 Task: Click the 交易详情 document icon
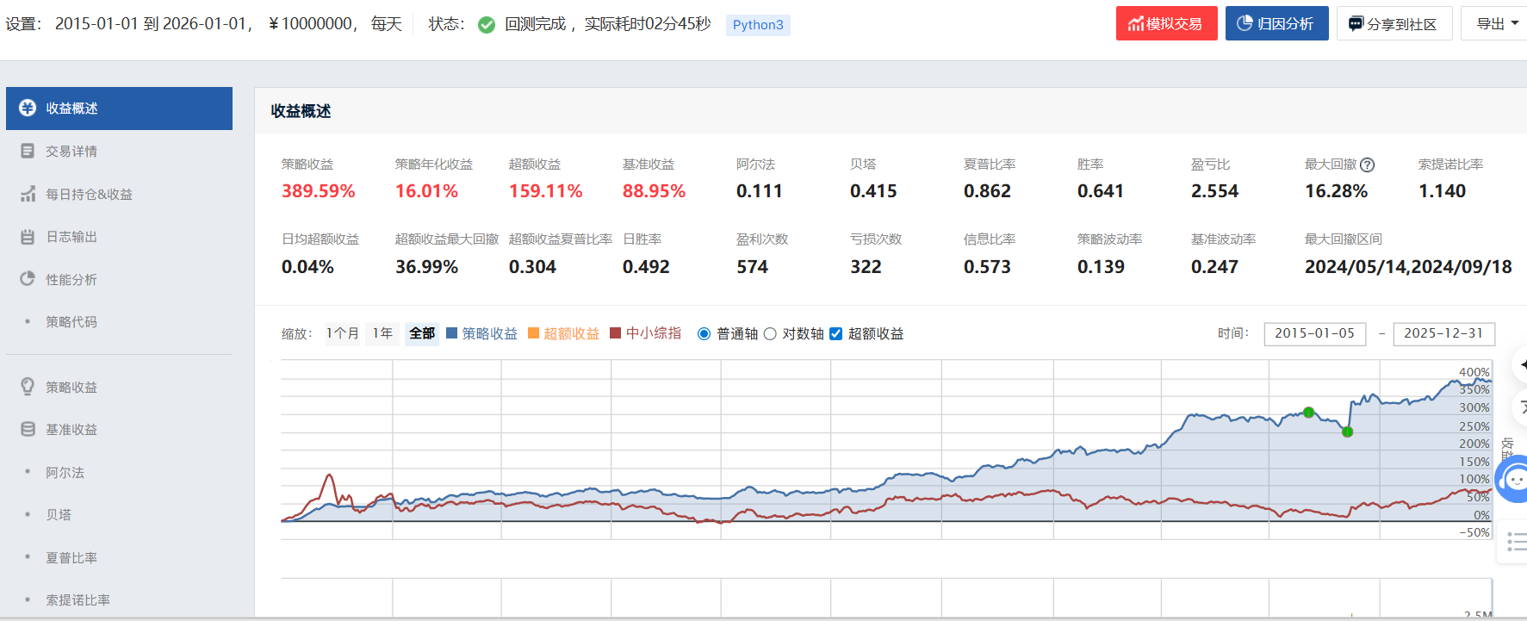(28, 151)
